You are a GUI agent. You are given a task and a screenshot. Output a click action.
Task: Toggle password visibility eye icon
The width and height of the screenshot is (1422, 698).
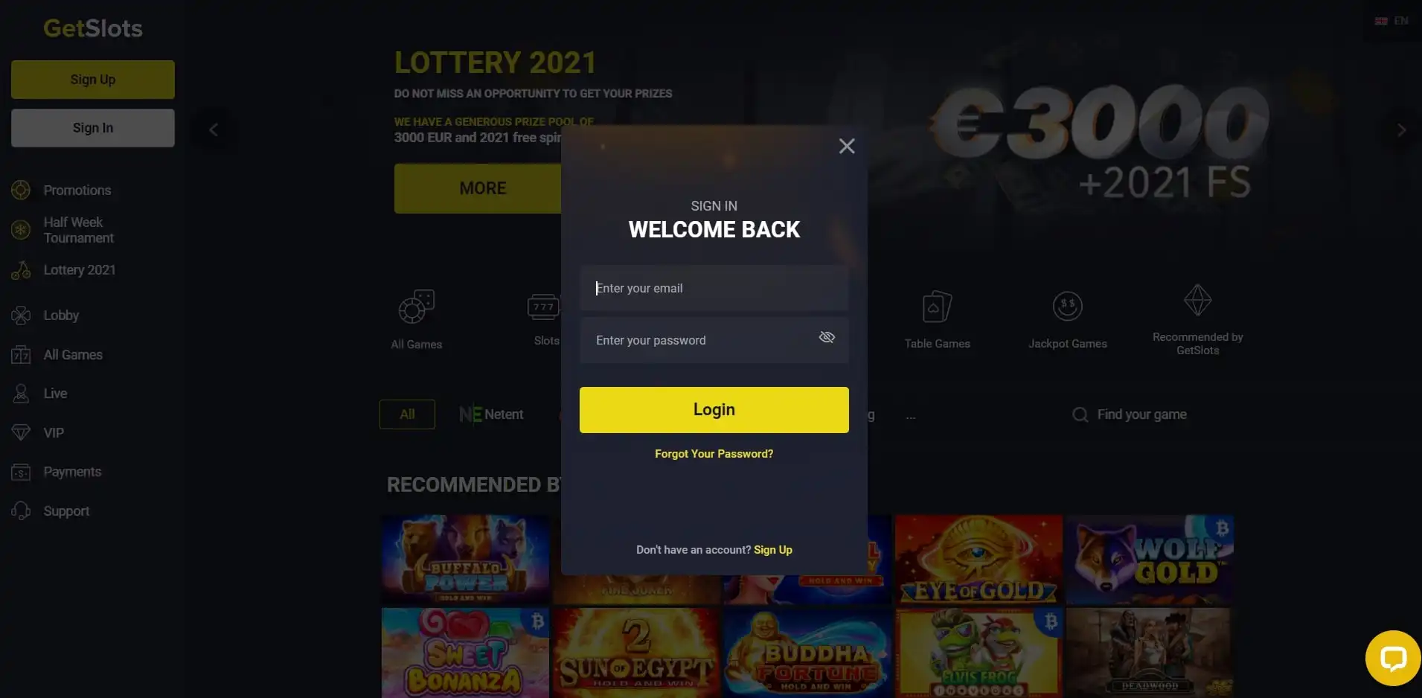[827, 337]
